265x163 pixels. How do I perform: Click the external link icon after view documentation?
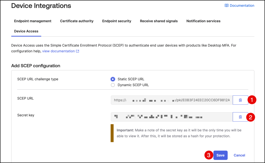coord(77,51)
